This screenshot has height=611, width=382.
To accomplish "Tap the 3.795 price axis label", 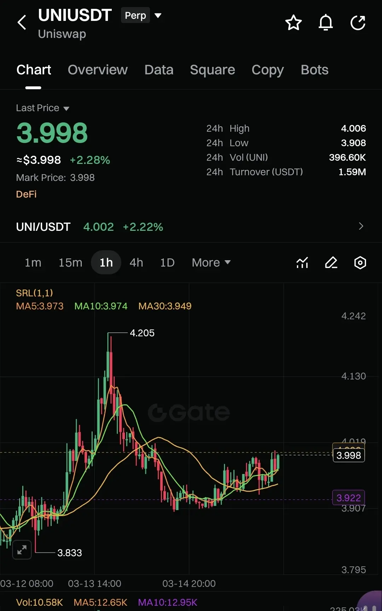I will 354,570.
